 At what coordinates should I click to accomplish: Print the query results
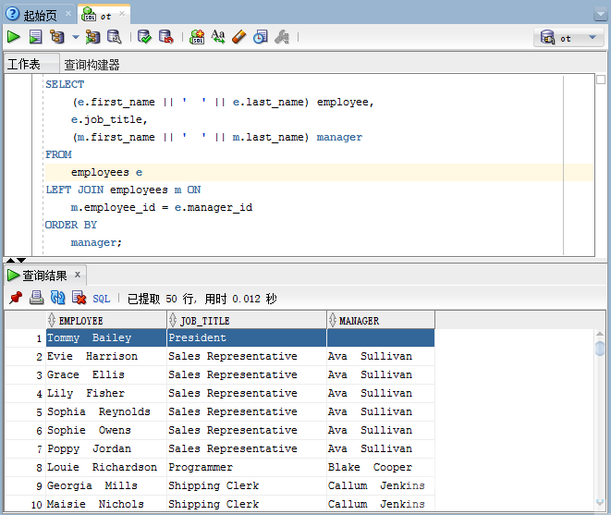36,299
